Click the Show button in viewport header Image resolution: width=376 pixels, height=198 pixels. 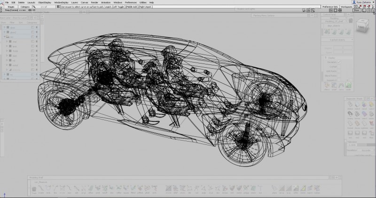[x=357, y=10]
